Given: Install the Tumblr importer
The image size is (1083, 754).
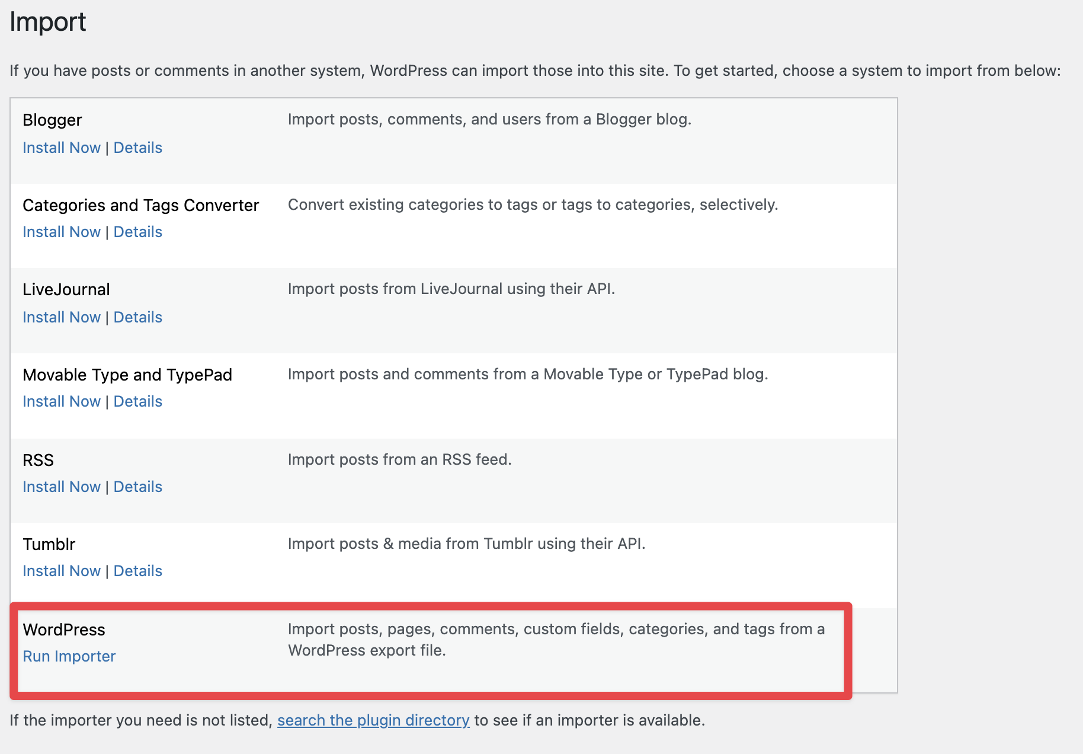Looking at the screenshot, I should click(x=61, y=571).
